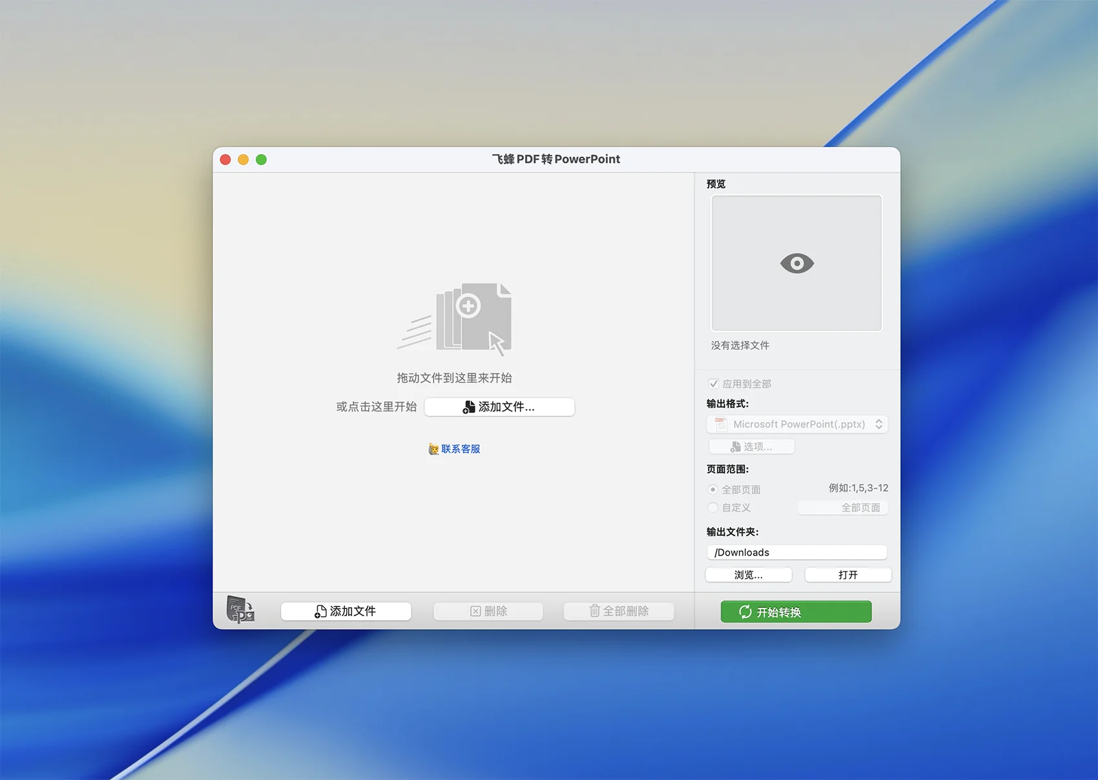The image size is (1098, 780).
Task: Click the customer service avatar icon
Action: tap(433, 449)
